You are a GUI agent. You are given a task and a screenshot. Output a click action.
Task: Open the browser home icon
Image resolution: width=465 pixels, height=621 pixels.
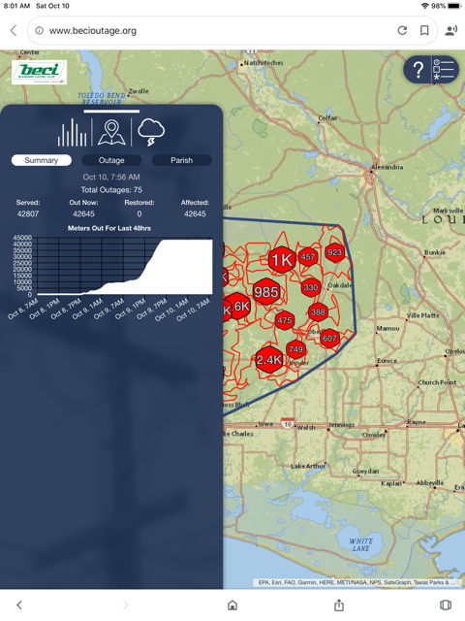pos(232,605)
